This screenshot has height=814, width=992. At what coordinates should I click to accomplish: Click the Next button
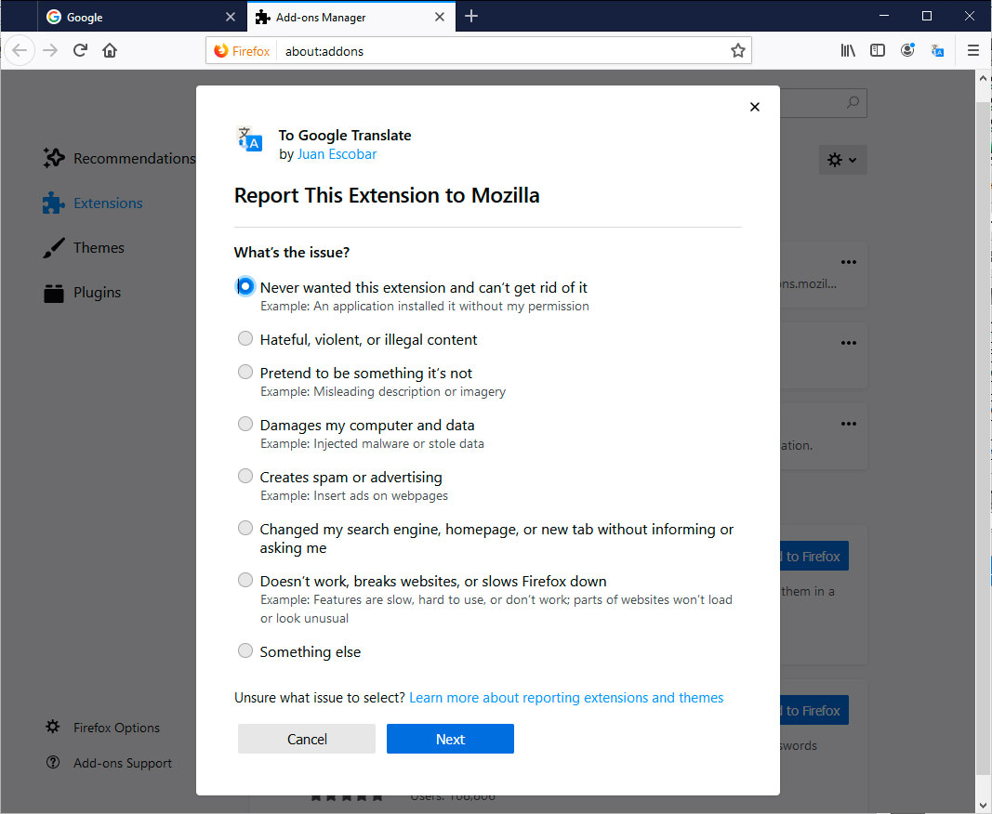[450, 738]
